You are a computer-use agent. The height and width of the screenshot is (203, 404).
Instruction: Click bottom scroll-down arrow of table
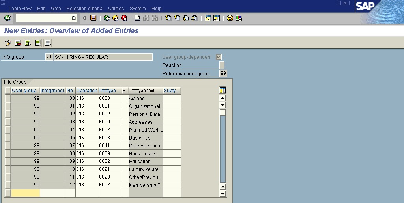(x=223, y=194)
